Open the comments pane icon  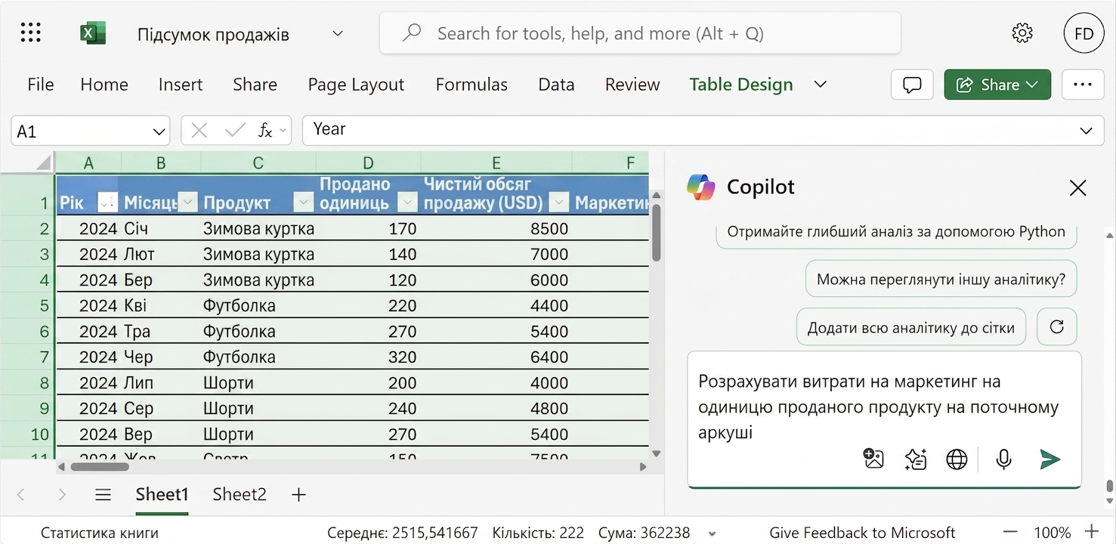click(x=912, y=85)
